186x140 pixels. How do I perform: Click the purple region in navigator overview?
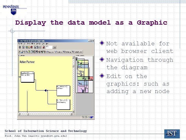83,89
